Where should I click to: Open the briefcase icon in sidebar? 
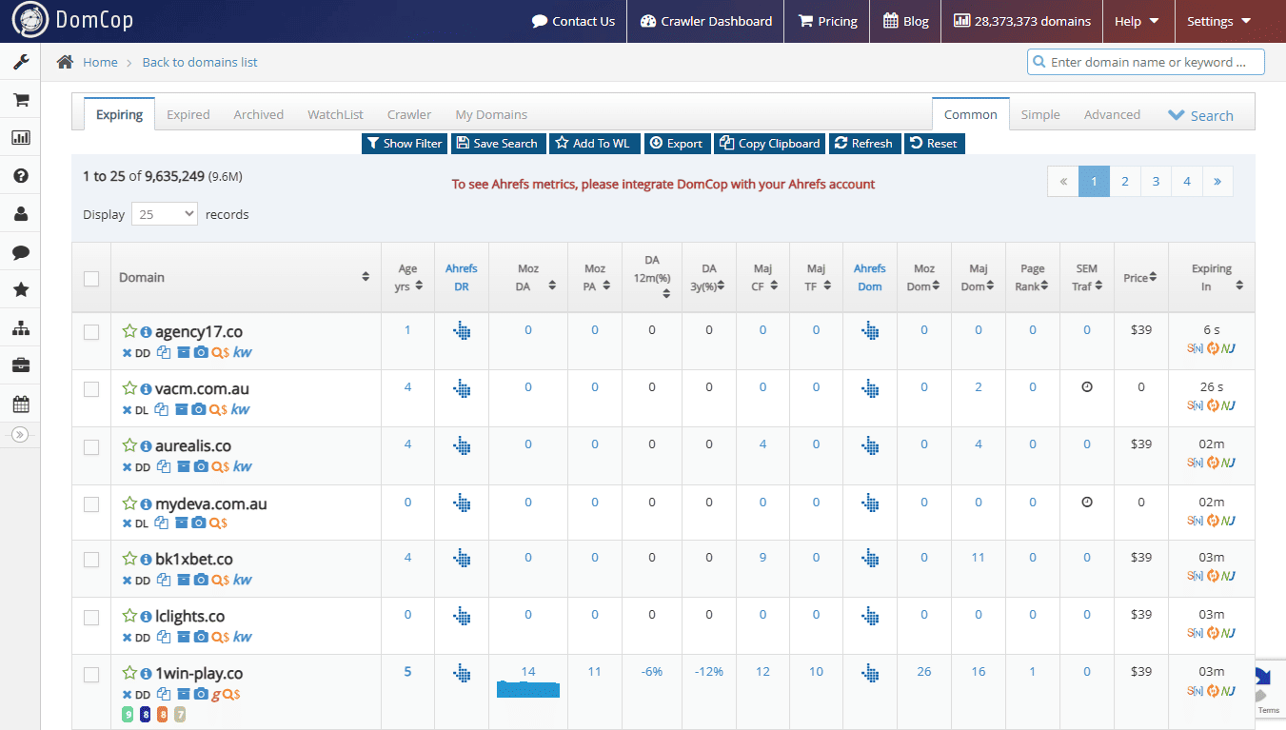20,365
